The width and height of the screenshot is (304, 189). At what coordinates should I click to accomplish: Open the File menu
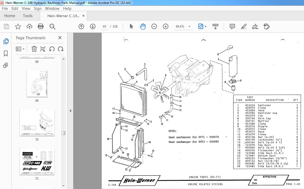tap(5, 9)
